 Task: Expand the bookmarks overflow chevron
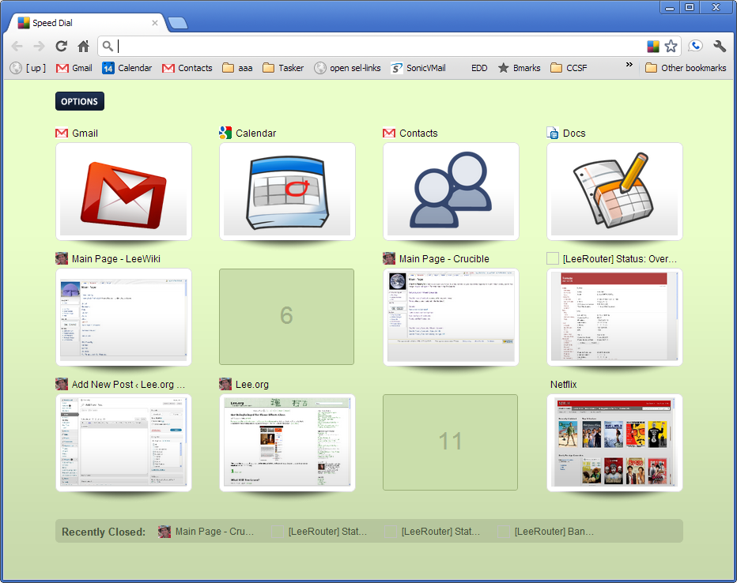(629, 65)
